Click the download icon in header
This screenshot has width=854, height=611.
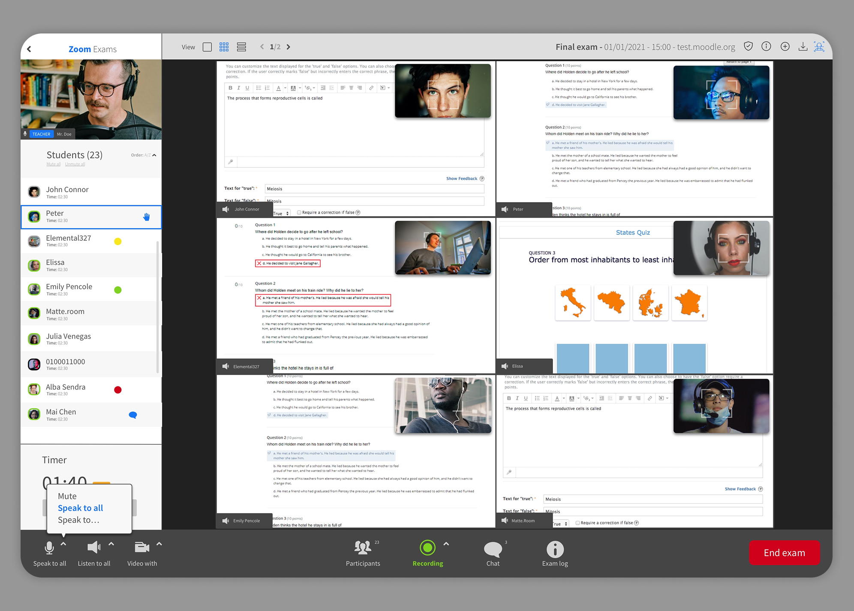click(803, 46)
